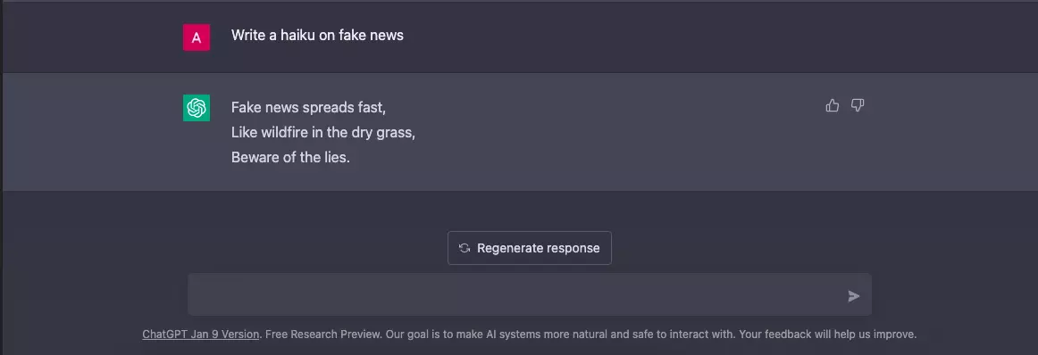The width and height of the screenshot is (1038, 355).
Task: Click the thumbs down feedback icon
Action: (x=858, y=105)
